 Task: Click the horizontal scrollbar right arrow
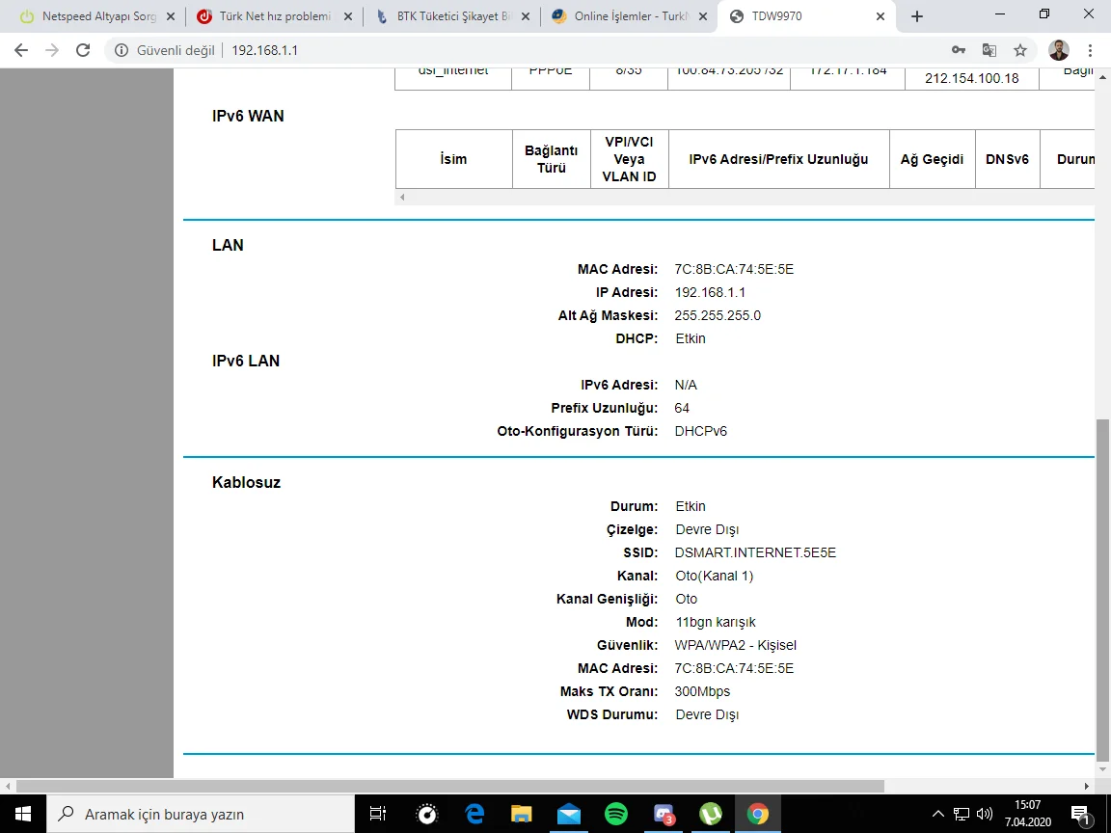coord(1087,786)
